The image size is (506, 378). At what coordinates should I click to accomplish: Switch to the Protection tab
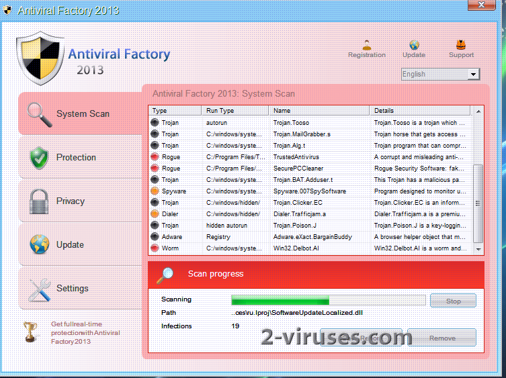(x=81, y=157)
